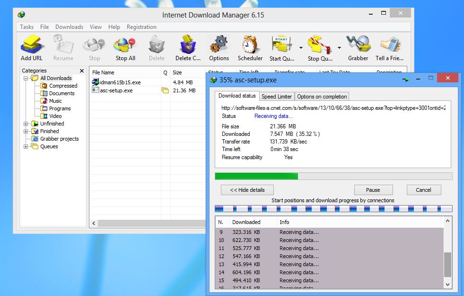Select the Video category
Image resolution: width=464 pixels, height=296 pixels.
pos(55,116)
